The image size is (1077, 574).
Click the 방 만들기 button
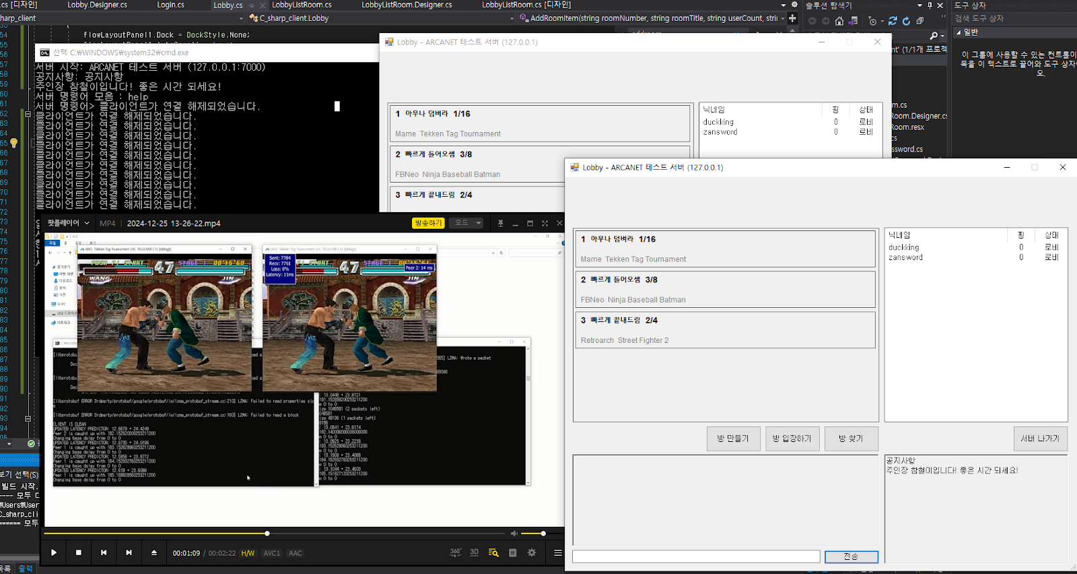point(733,439)
